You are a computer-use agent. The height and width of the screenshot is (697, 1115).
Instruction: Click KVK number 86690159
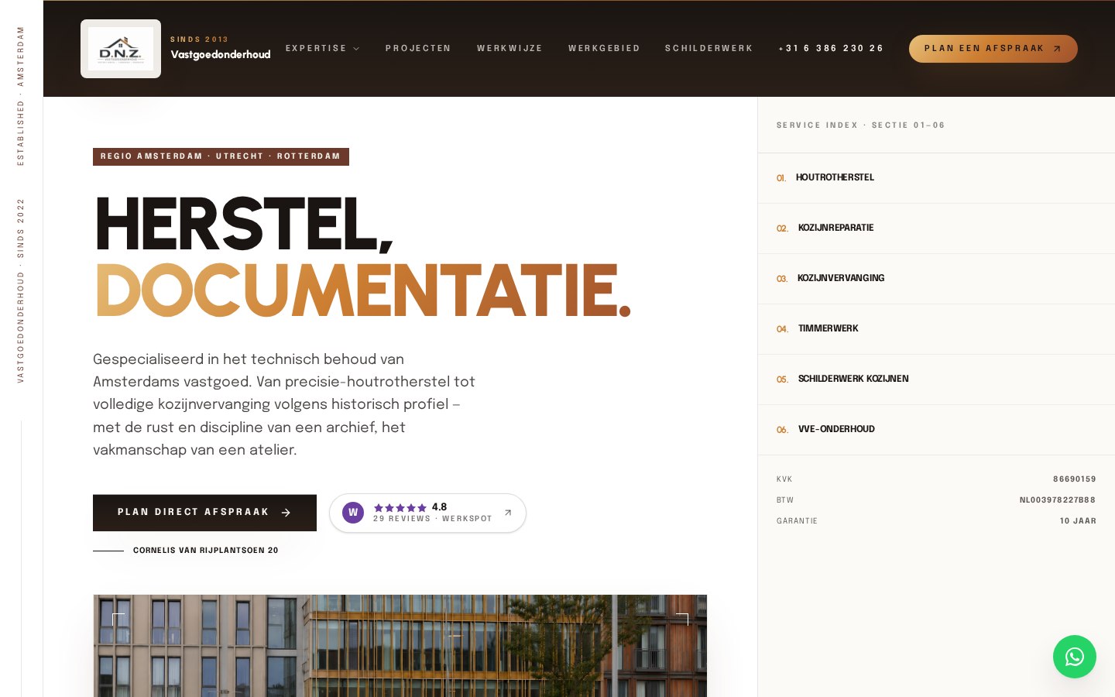pos(1074,479)
